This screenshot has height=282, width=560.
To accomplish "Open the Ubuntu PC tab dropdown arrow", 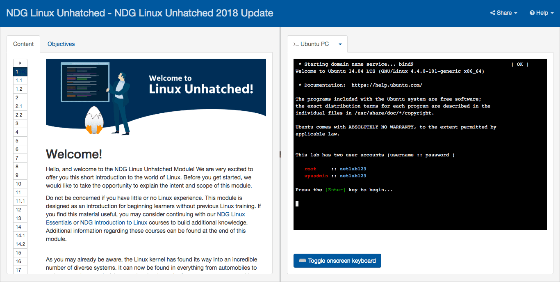I will 340,44.
